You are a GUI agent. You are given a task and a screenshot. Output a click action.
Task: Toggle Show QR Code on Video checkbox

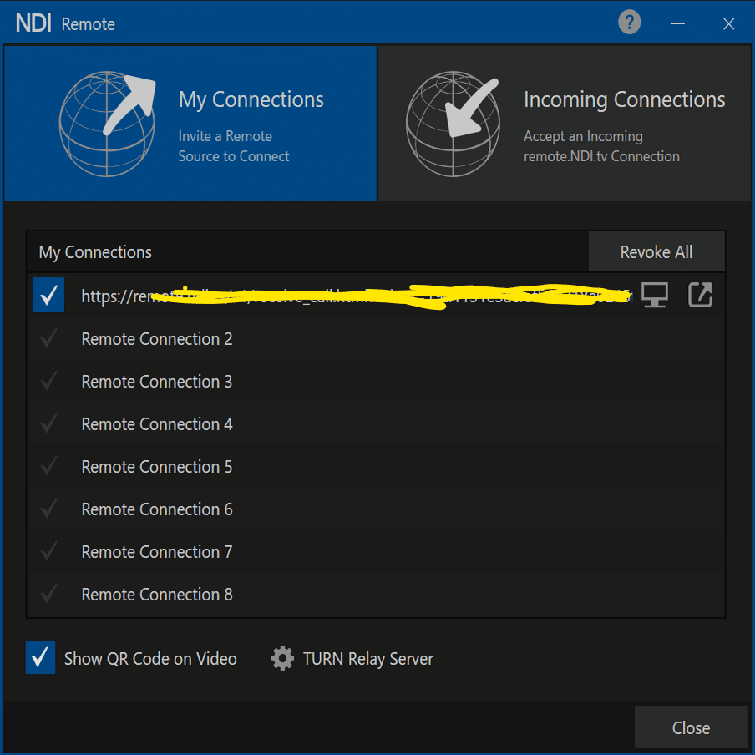(40, 658)
